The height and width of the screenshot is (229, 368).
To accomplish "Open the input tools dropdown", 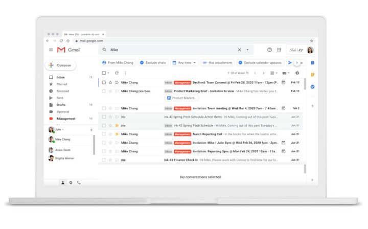I will [x=286, y=73].
